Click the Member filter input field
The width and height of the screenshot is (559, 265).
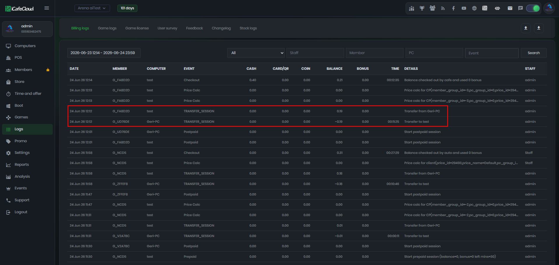click(x=374, y=53)
